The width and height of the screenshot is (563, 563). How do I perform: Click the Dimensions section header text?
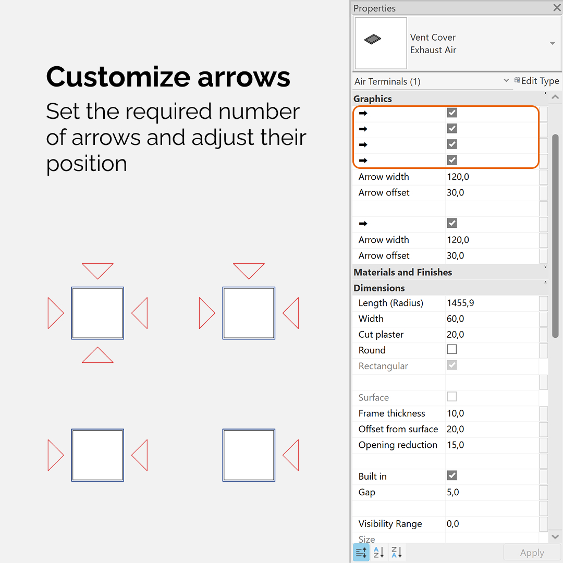[x=379, y=288]
